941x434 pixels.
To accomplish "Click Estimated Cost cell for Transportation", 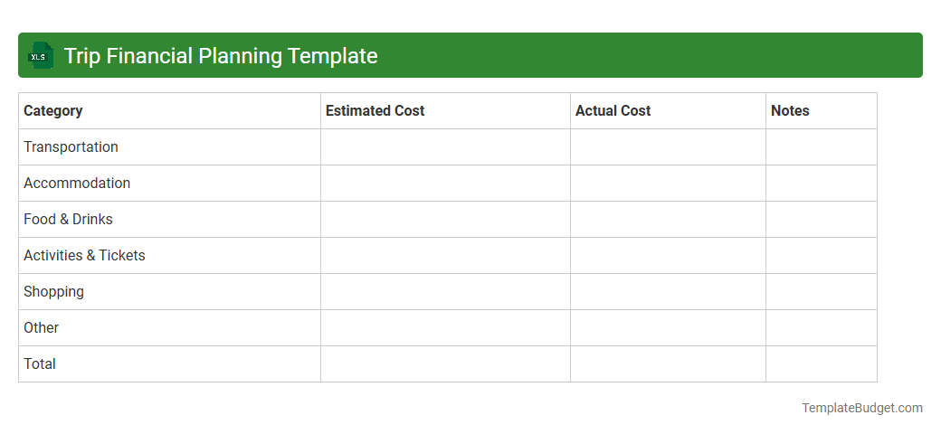I will [445, 146].
